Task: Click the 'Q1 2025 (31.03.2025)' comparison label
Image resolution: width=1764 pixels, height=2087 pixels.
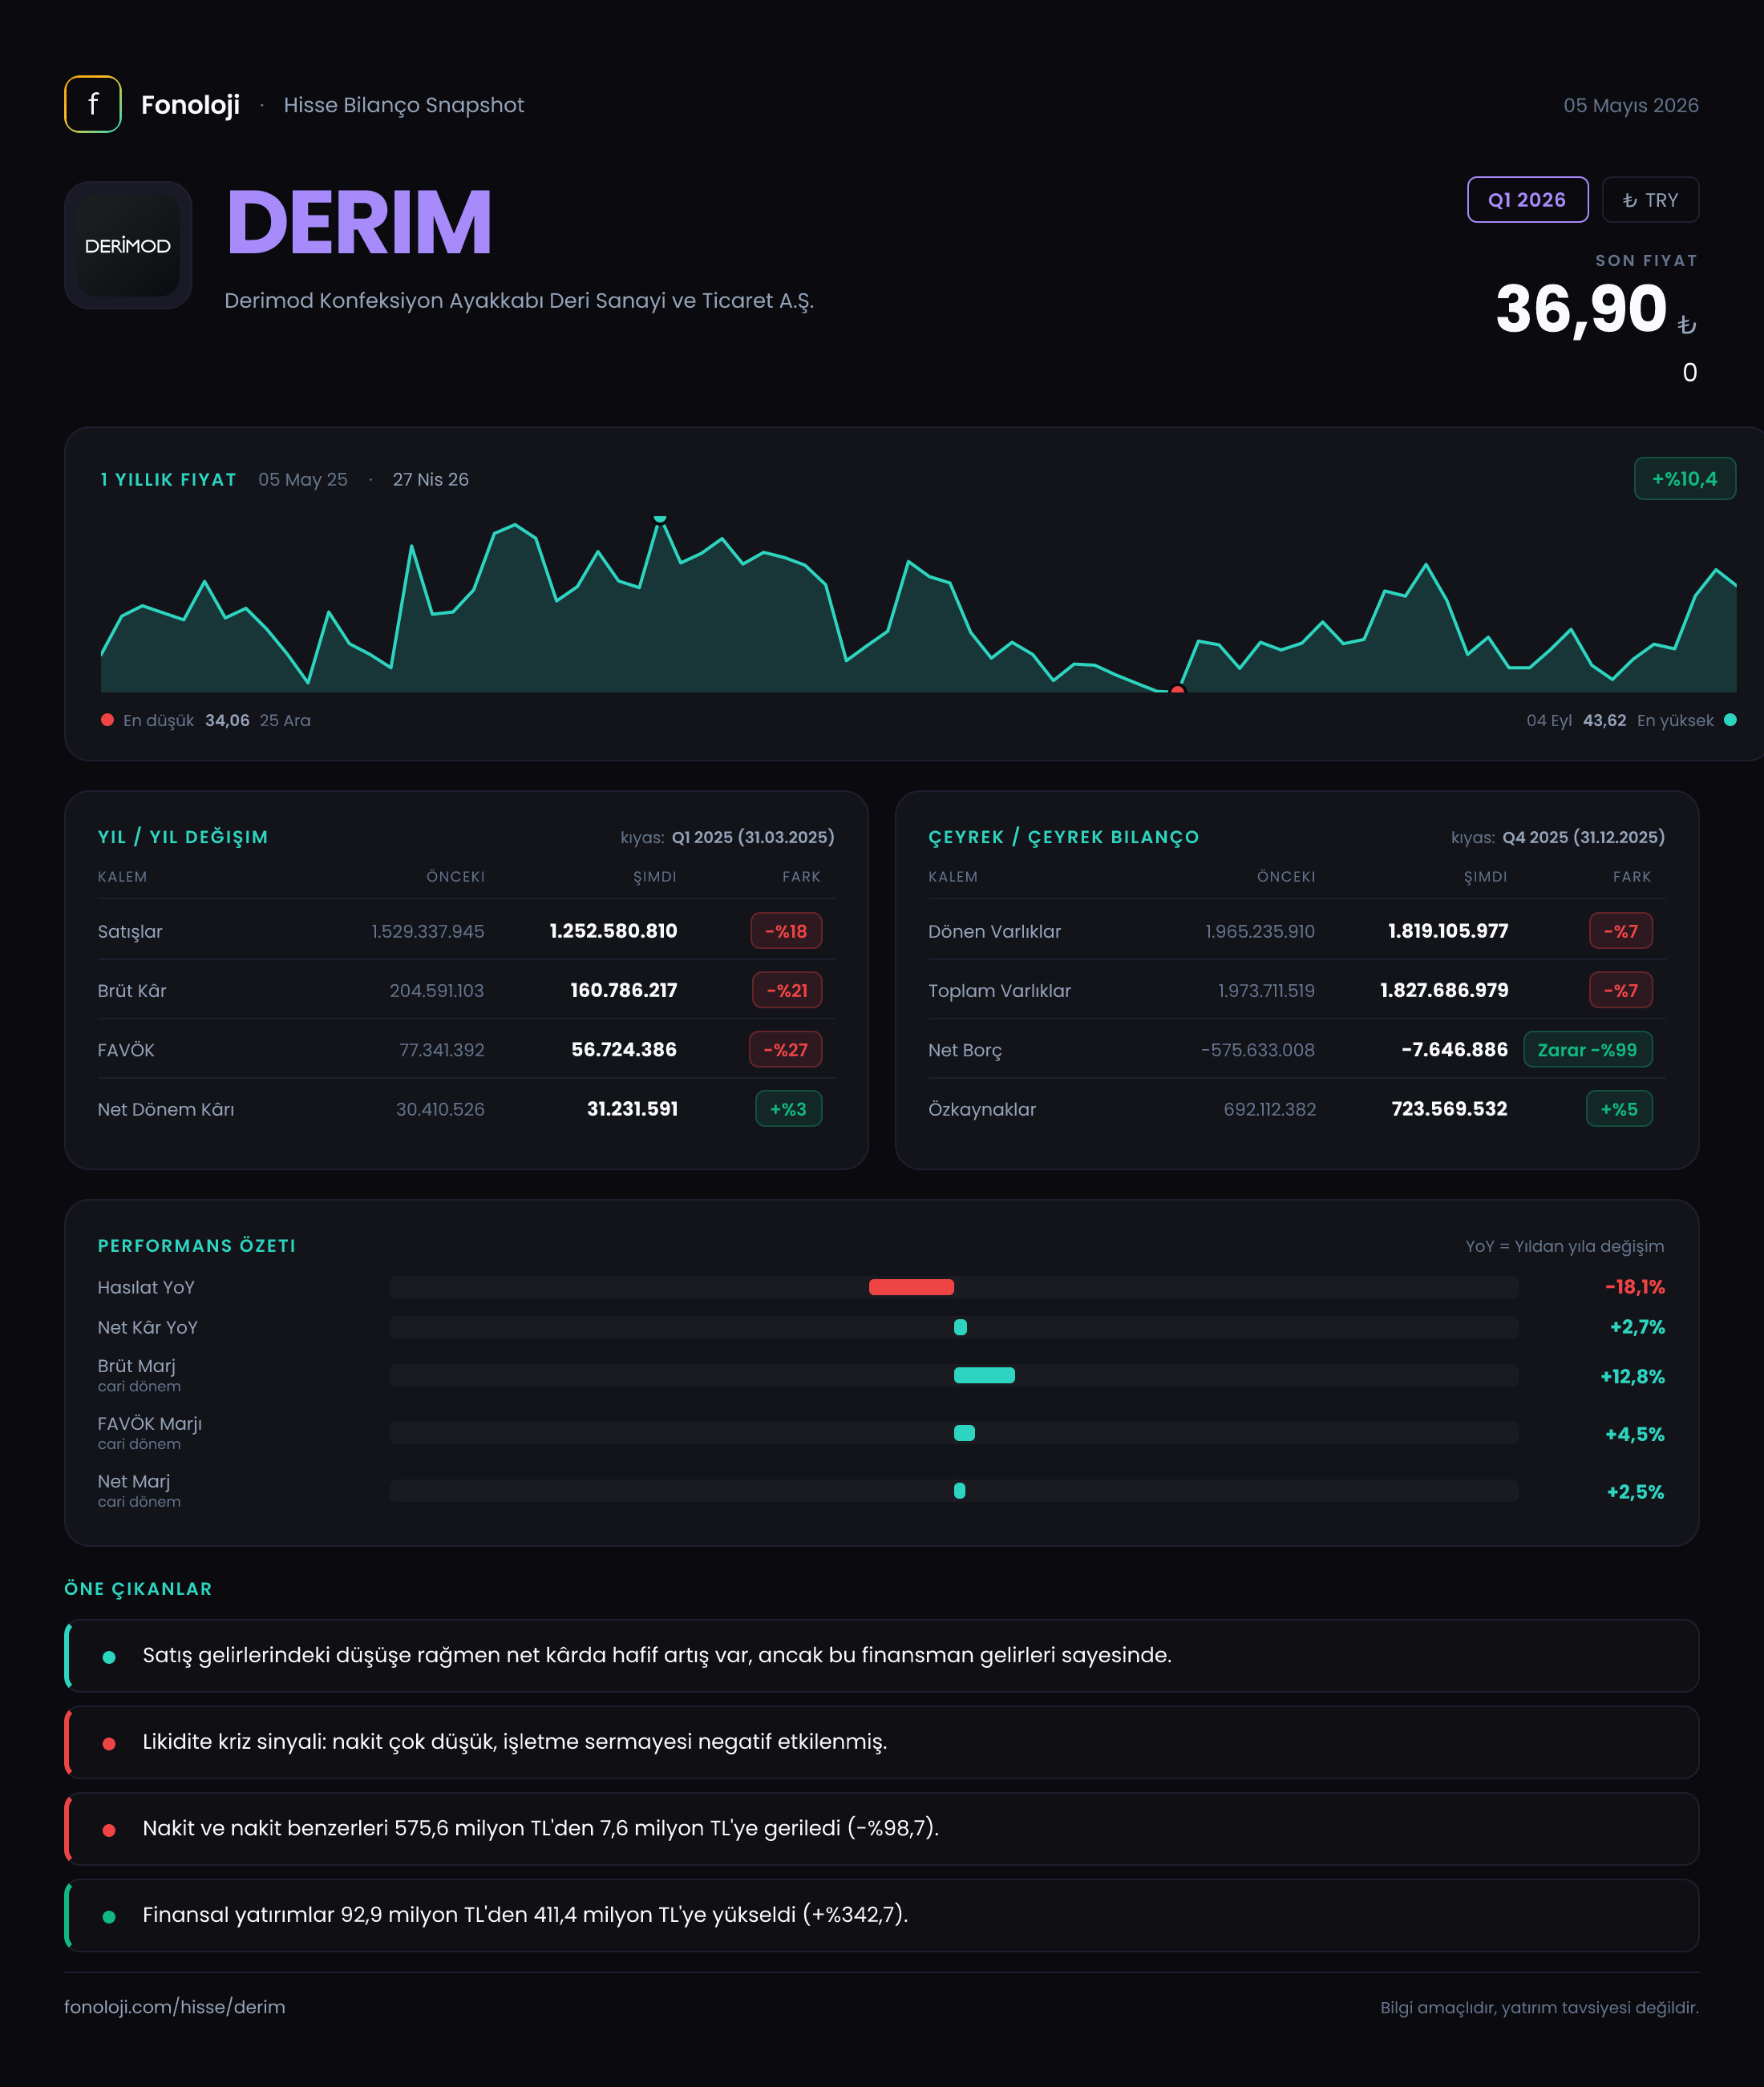Action: click(753, 838)
